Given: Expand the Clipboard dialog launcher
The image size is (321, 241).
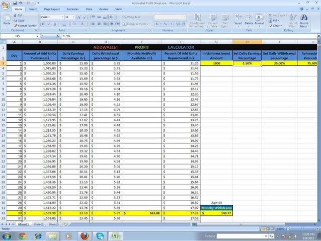Looking at the screenshot, I should point(36,30).
